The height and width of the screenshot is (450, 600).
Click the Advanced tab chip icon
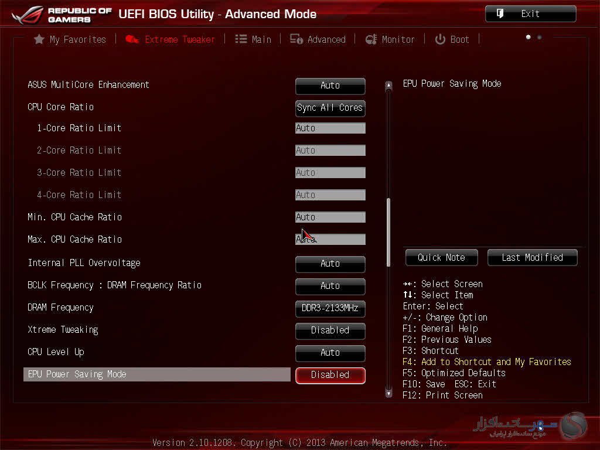click(296, 39)
